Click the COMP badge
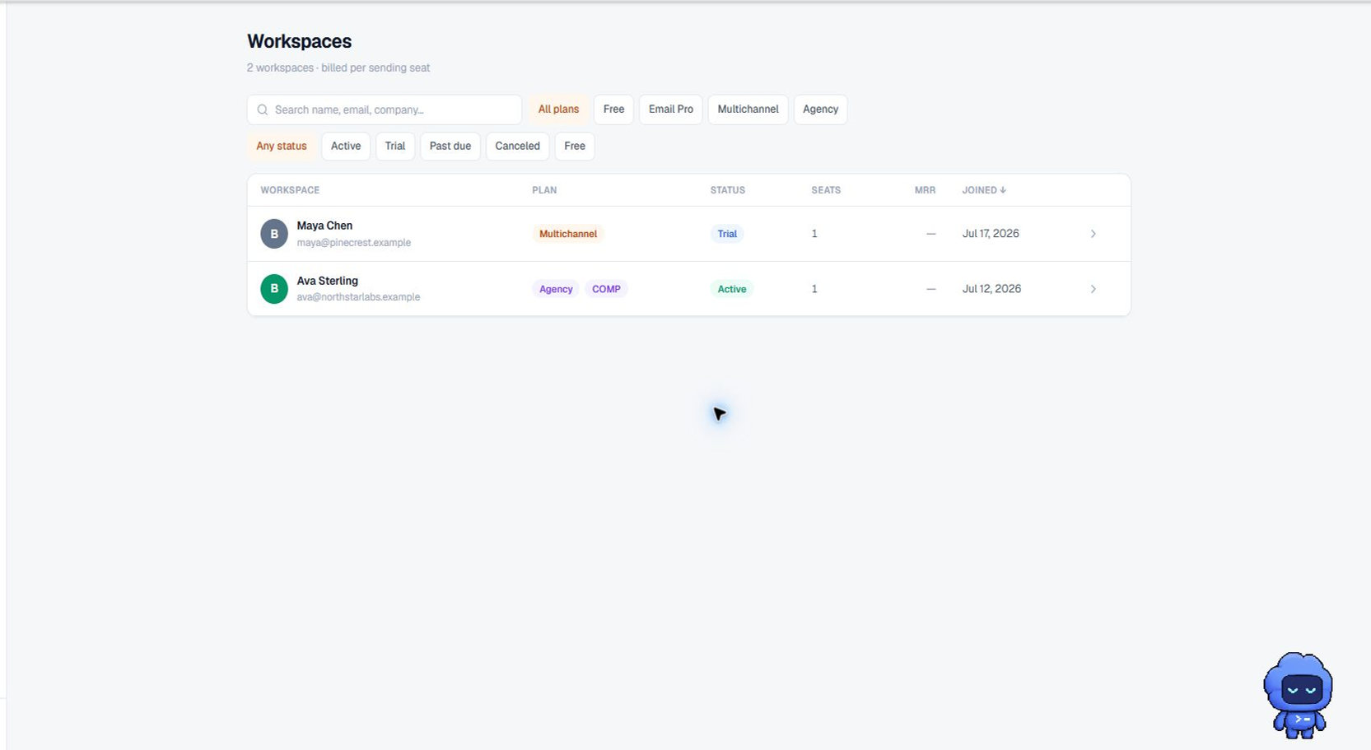Viewport: 1371px width, 750px height. coord(606,289)
